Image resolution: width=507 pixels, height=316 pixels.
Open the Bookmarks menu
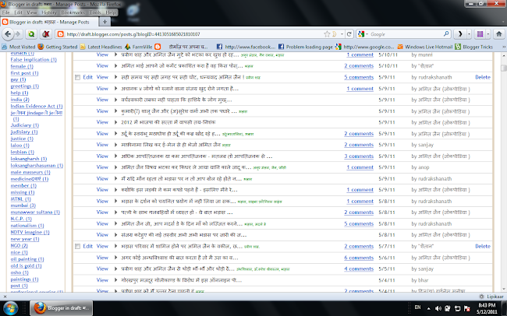pyautogui.click(x=73, y=12)
